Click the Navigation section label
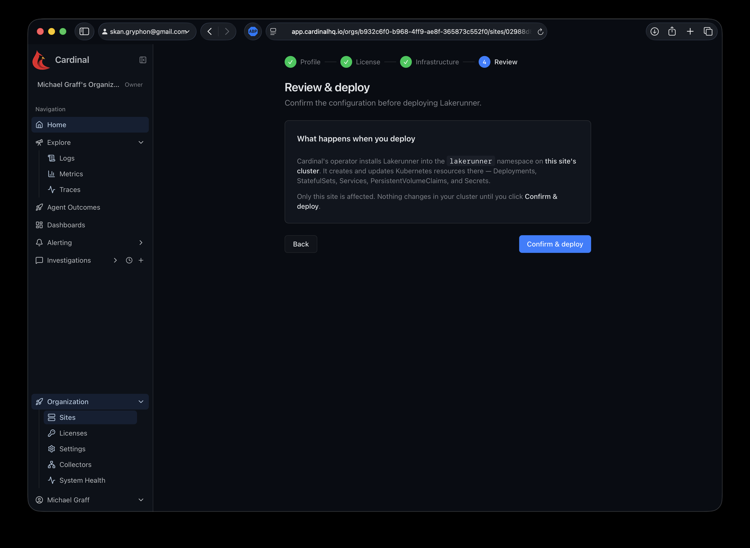Viewport: 750px width, 548px height. [x=51, y=109]
